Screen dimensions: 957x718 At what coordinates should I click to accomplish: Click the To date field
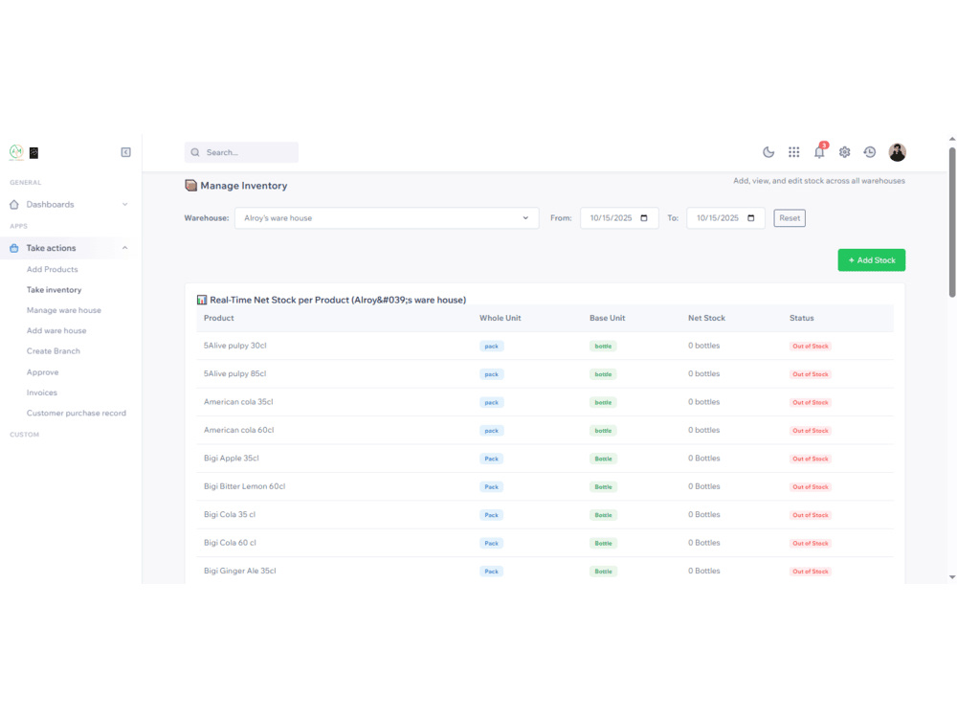point(725,218)
